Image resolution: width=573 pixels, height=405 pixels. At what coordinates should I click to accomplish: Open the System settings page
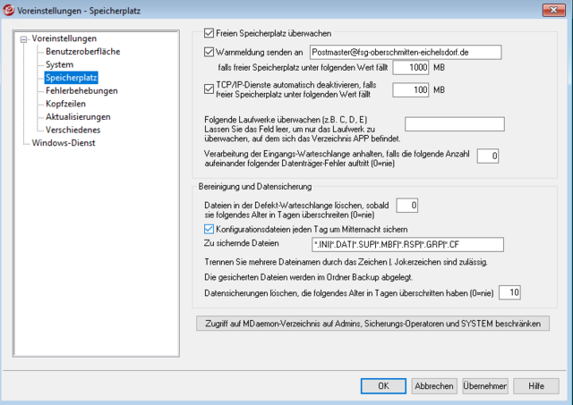pos(59,64)
